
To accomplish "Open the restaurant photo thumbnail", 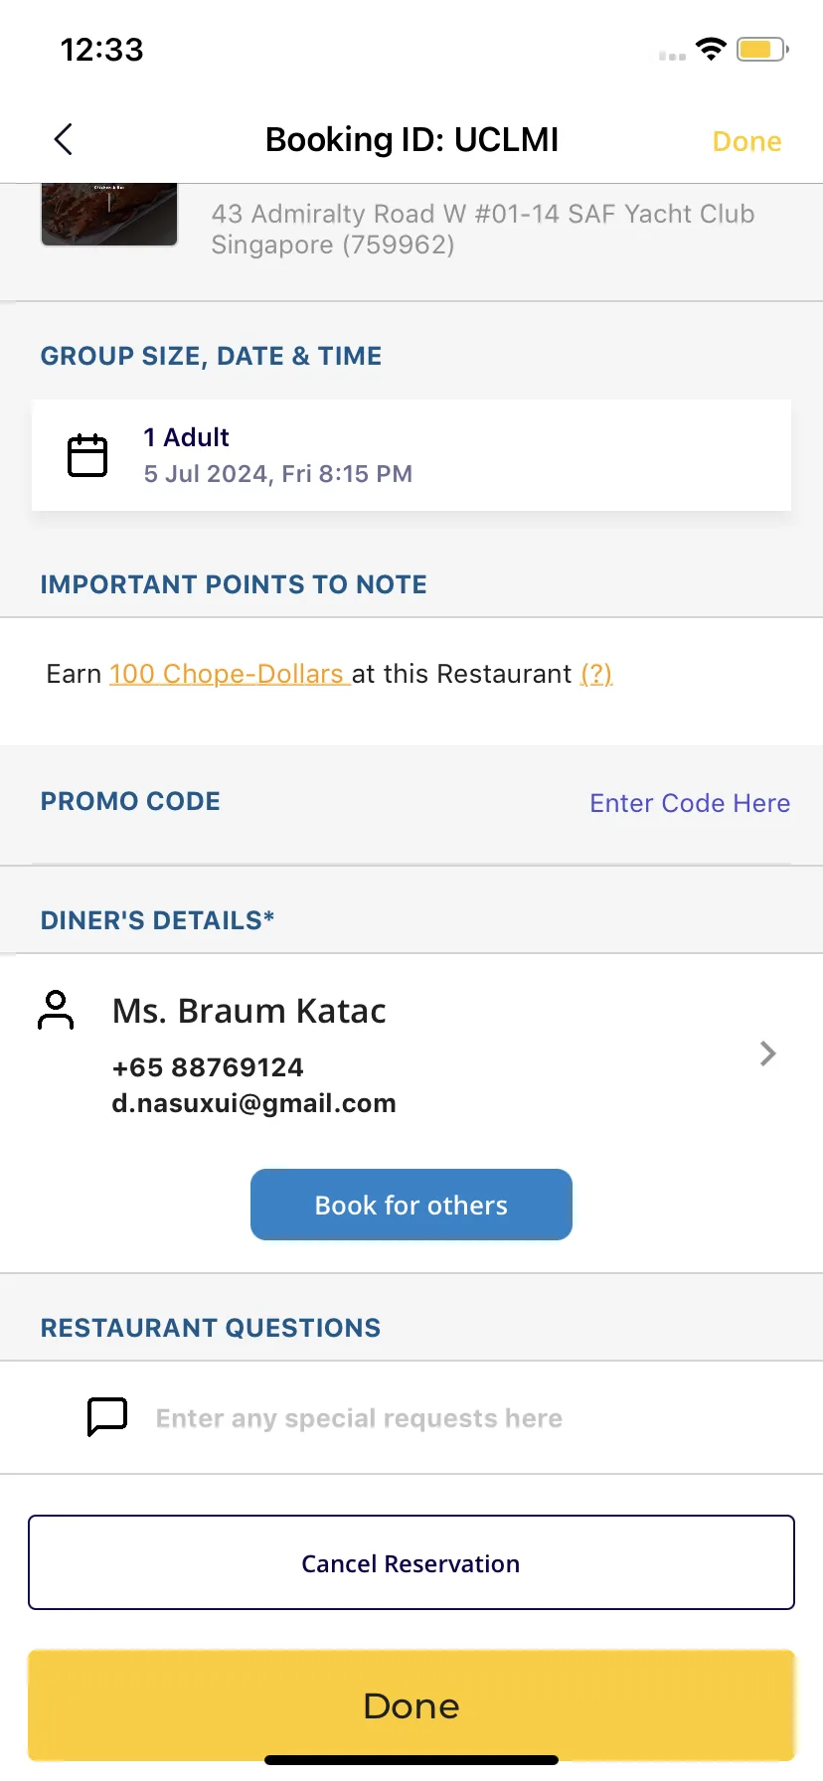I will tap(109, 214).
